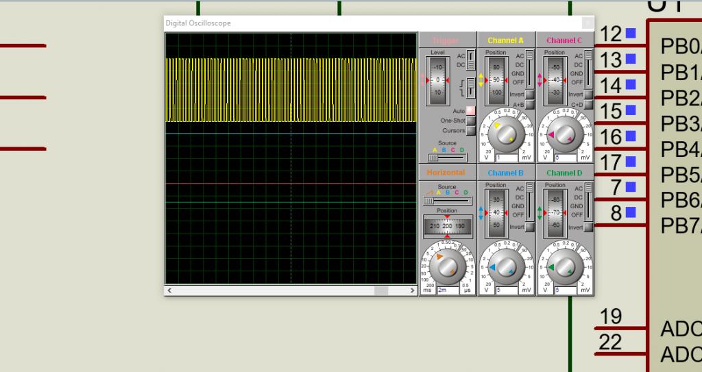Click the Horizontal position wheel
The height and width of the screenshot is (372, 702).
tap(448, 226)
